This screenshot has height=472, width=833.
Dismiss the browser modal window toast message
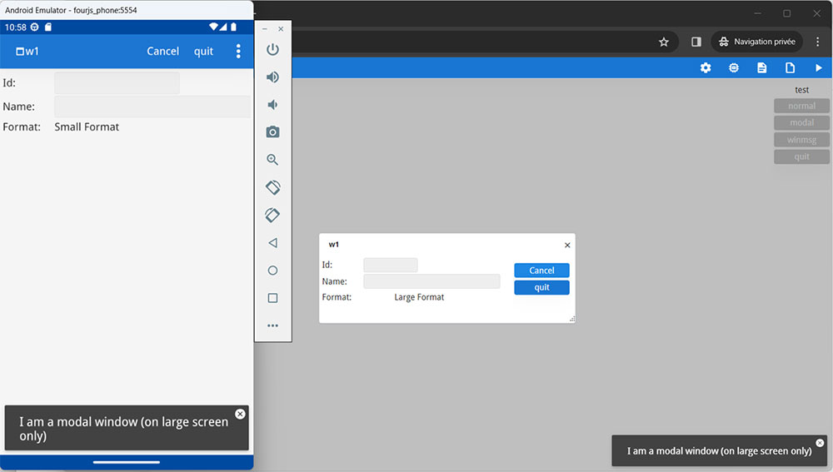pyautogui.click(x=820, y=443)
